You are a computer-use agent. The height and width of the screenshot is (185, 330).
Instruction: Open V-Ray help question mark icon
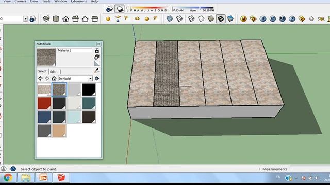pyautogui.click(x=292, y=19)
